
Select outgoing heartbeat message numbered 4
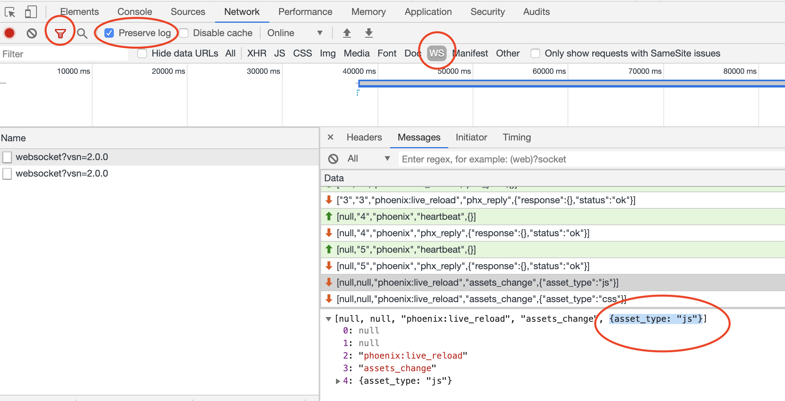(x=553, y=217)
